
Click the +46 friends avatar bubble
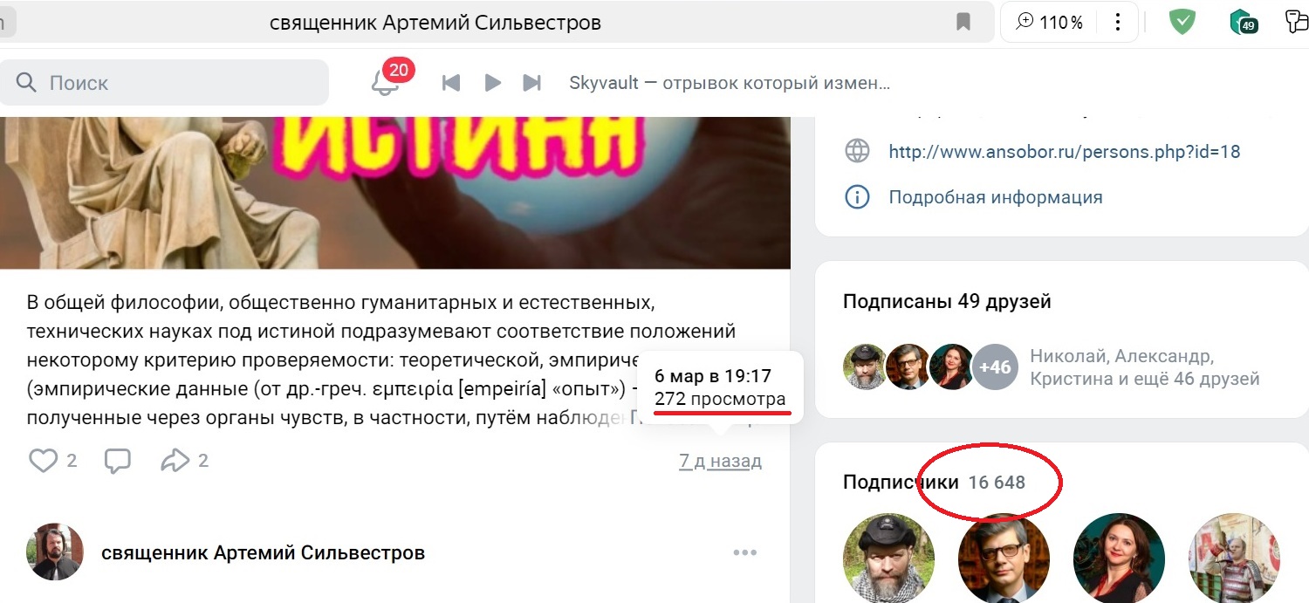click(x=995, y=367)
